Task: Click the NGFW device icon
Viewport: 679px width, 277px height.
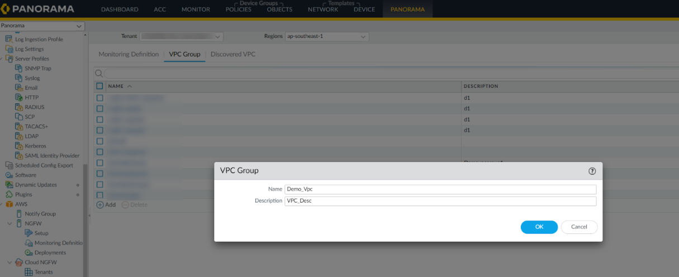Action: pyautogui.click(x=19, y=223)
